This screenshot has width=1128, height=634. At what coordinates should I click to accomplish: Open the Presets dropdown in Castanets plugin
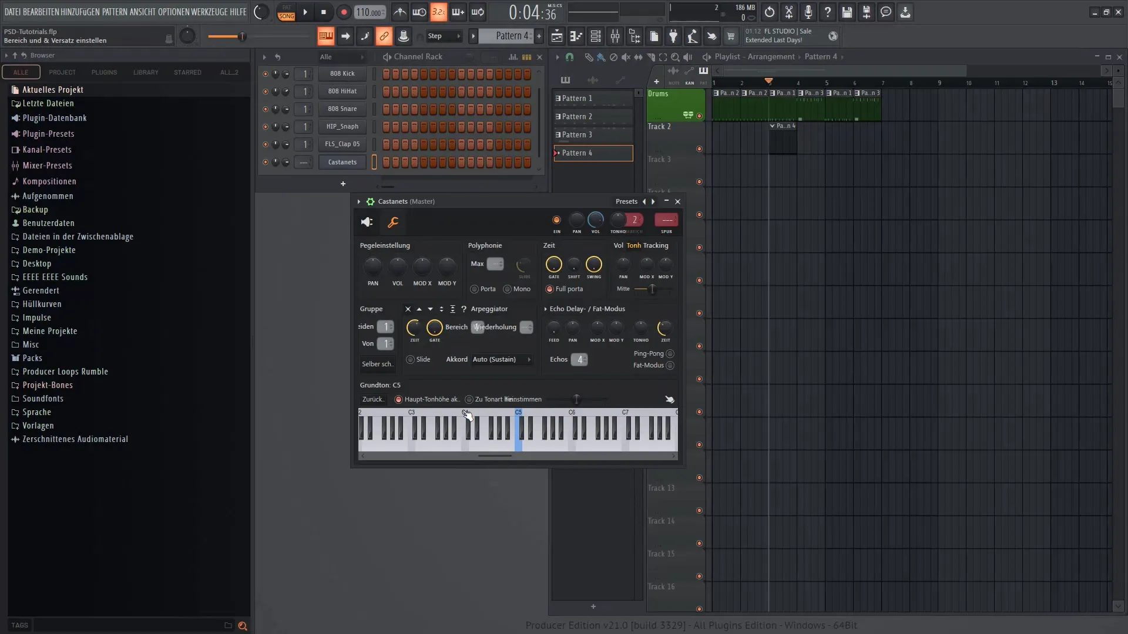pos(626,201)
